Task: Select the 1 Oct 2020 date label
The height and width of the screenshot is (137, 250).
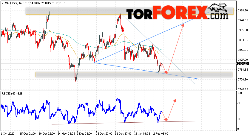Action: tap(7, 134)
